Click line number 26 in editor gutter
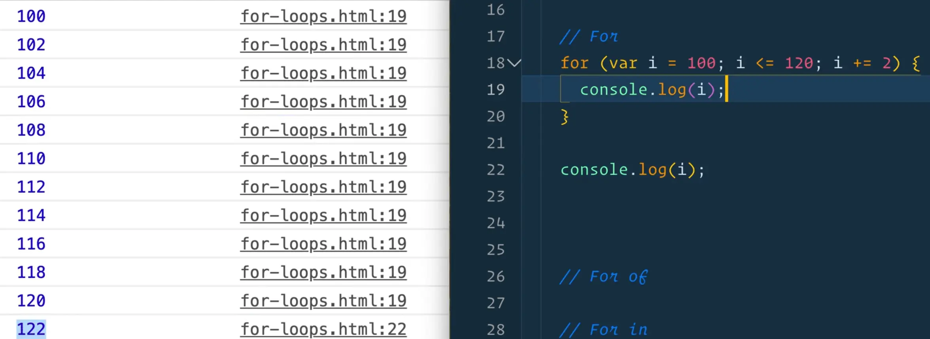The width and height of the screenshot is (930, 339). pyautogui.click(x=495, y=277)
